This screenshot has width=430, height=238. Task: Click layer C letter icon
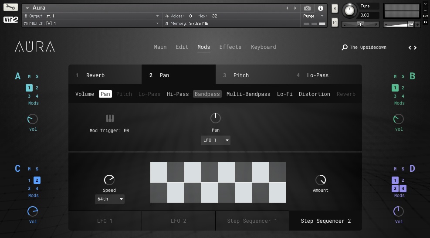(x=17, y=168)
